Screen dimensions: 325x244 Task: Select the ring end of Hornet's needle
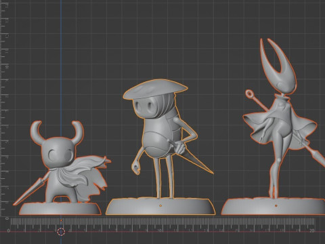tap(249, 94)
